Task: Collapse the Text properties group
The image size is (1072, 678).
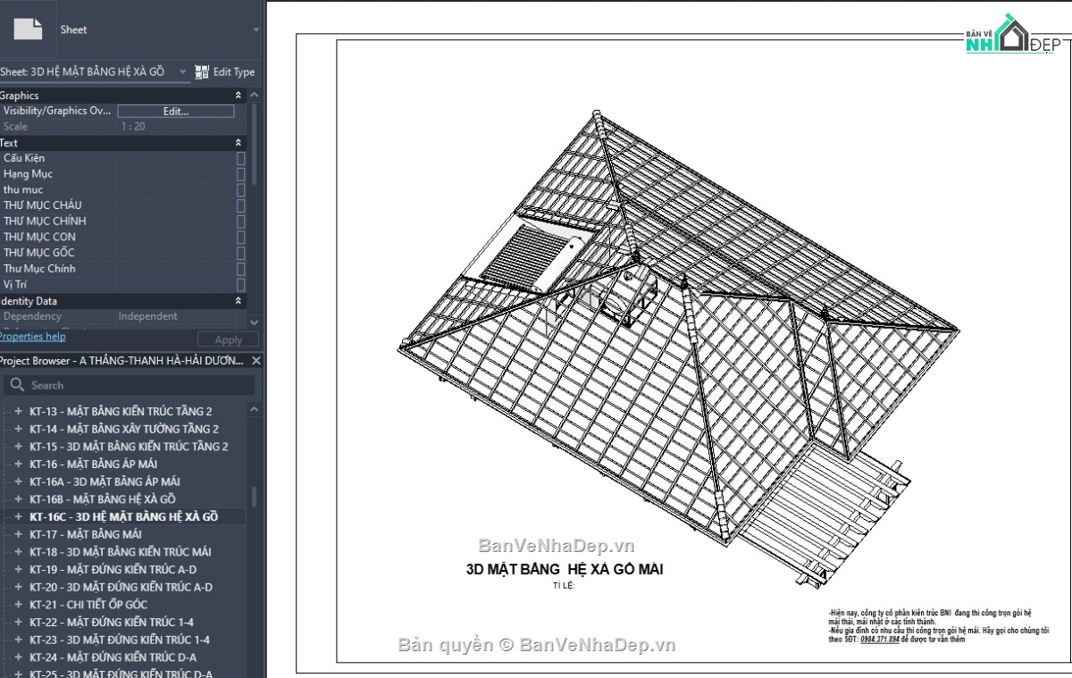Action: pyautogui.click(x=239, y=143)
